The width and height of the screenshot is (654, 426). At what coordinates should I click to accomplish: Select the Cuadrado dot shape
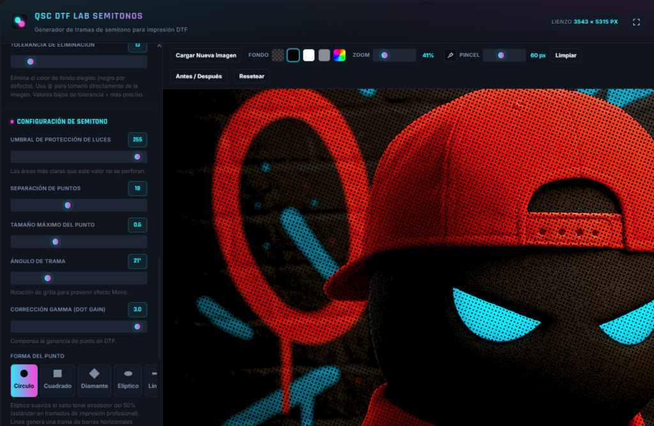[x=57, y=381]
